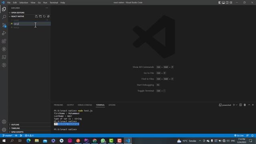The image size is (256, 144).
Task: Maximize the panel size chevron
Action: tap(249, 105)
